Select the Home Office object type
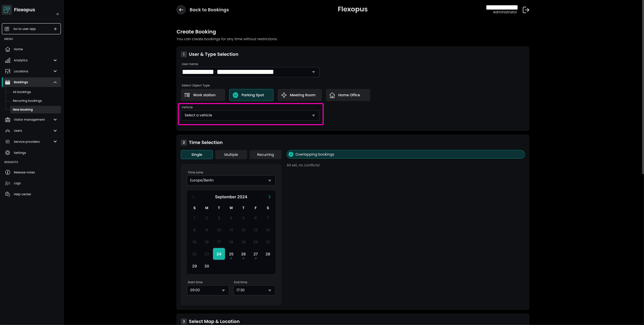 (348, 95)
